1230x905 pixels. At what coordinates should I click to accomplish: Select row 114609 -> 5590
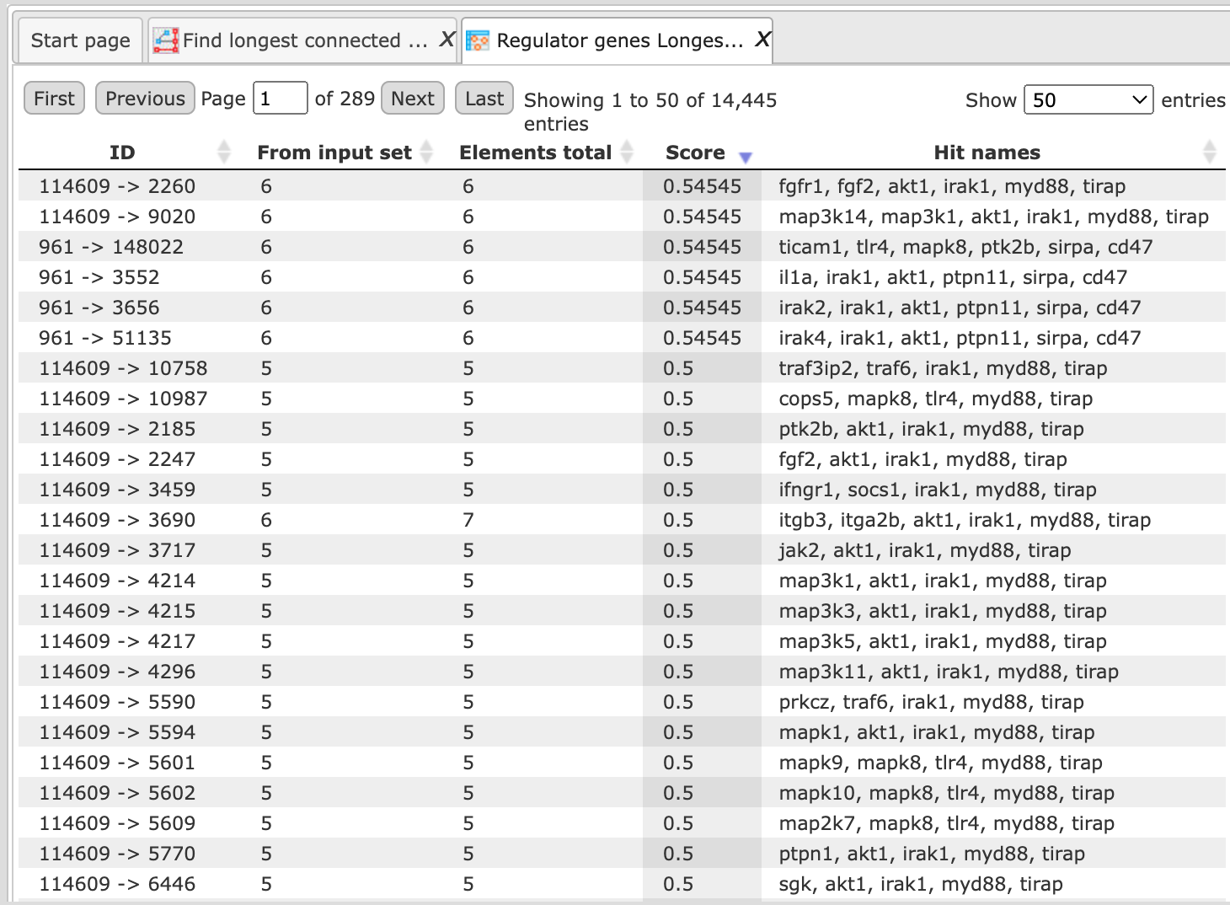coord(622,702)
